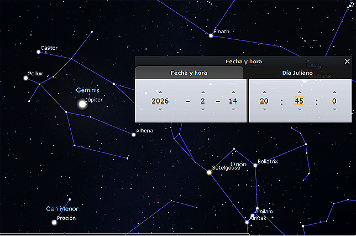Click the star Bellatrix in Orión
356x236 pixels.
[255, 165]
